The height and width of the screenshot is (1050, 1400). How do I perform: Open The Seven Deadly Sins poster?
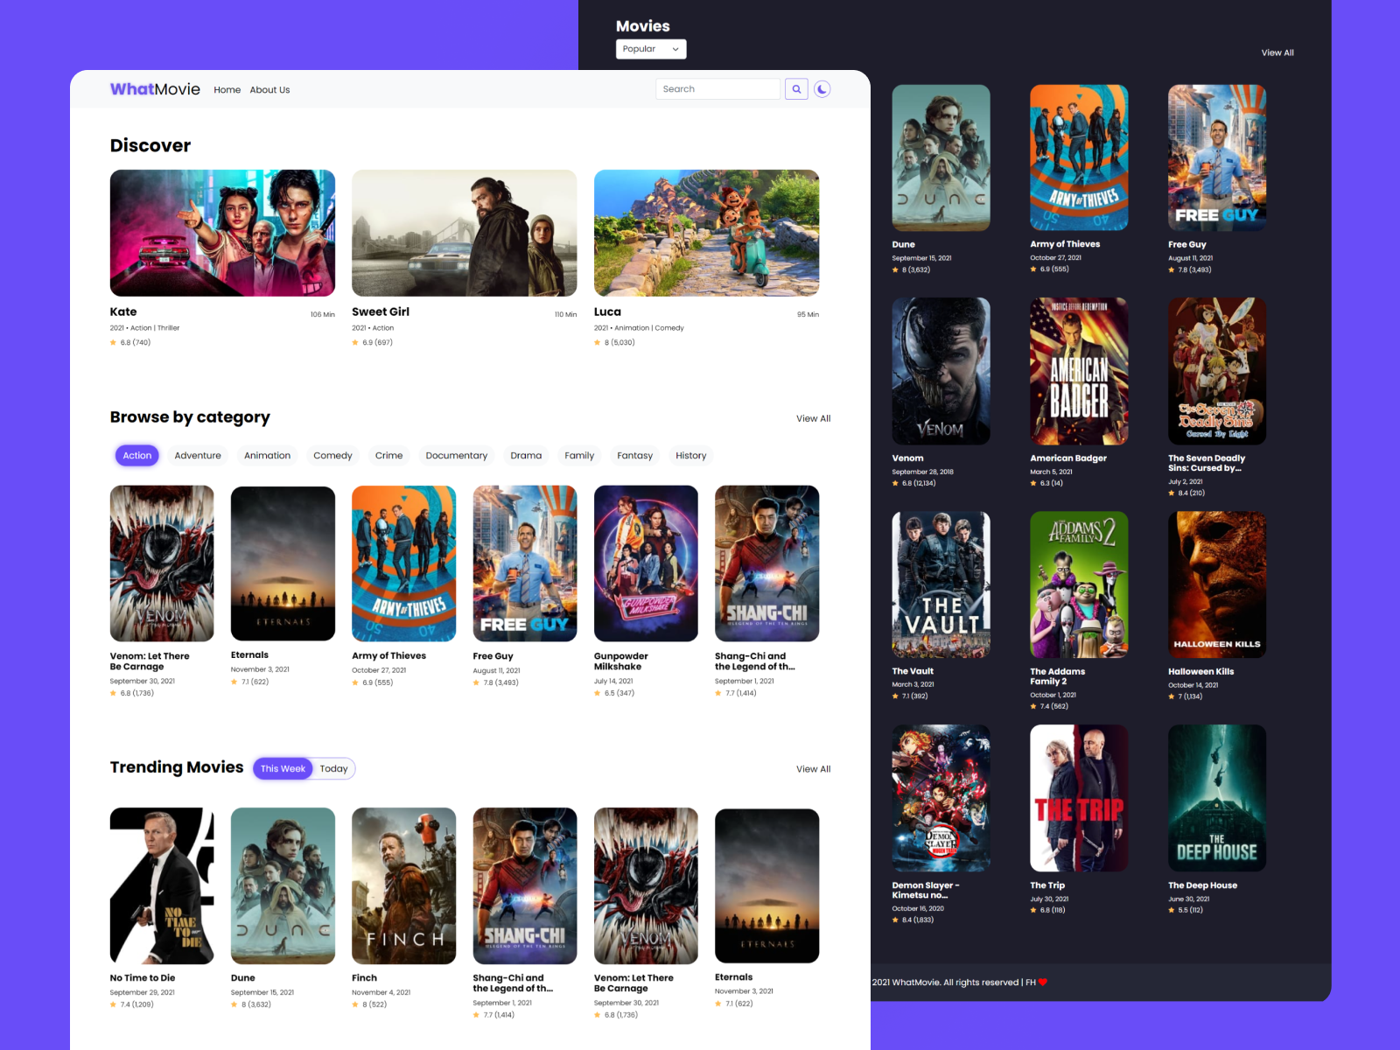click(1217, 371)
